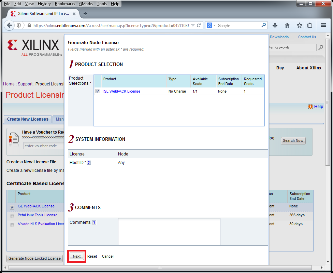The height and width of the screenshot is (273, 333).
Task: Click the Host ID value Any
Action: [121, 163]
